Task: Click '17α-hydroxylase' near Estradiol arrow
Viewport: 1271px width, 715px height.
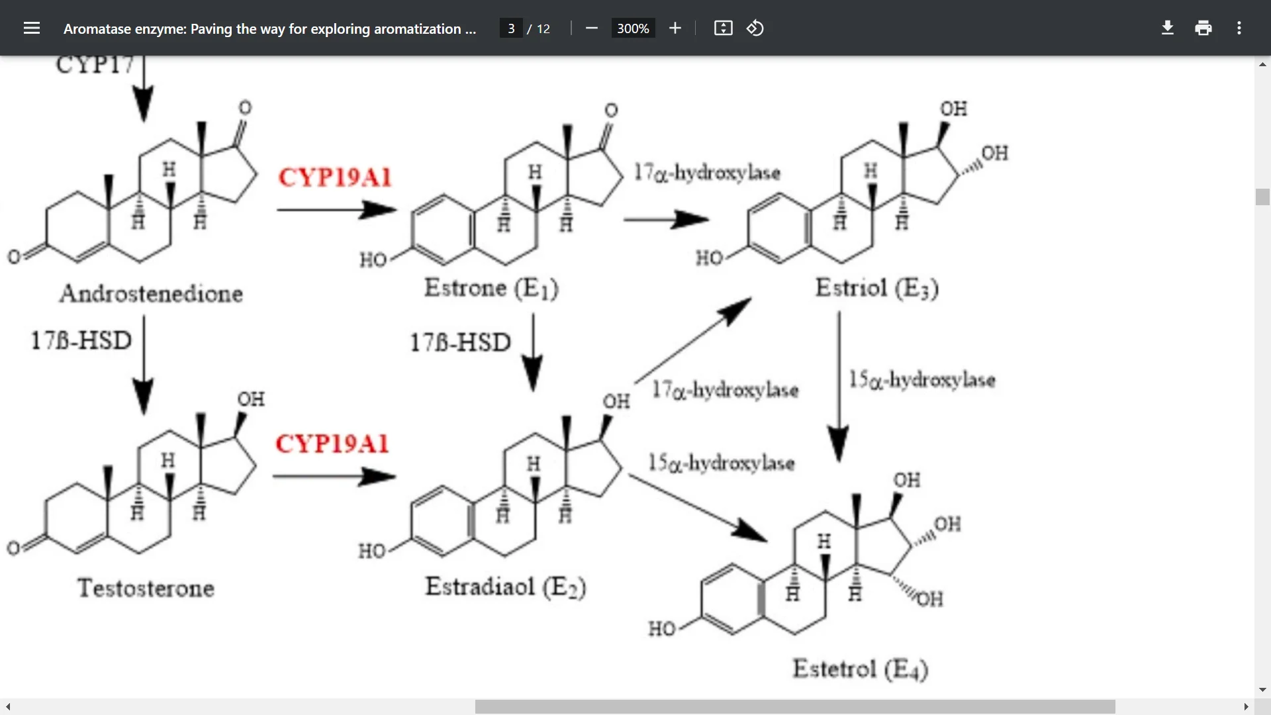Action: pos(726,390)
